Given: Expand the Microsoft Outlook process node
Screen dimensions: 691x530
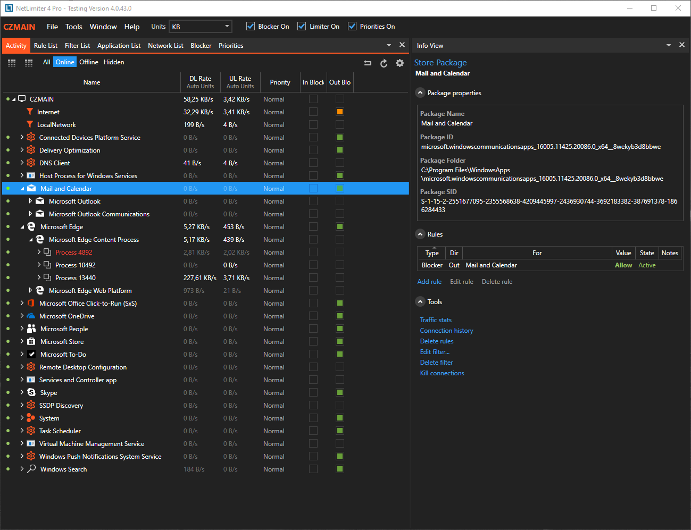Looking at the screenshot, I should [x=30, y=201].
